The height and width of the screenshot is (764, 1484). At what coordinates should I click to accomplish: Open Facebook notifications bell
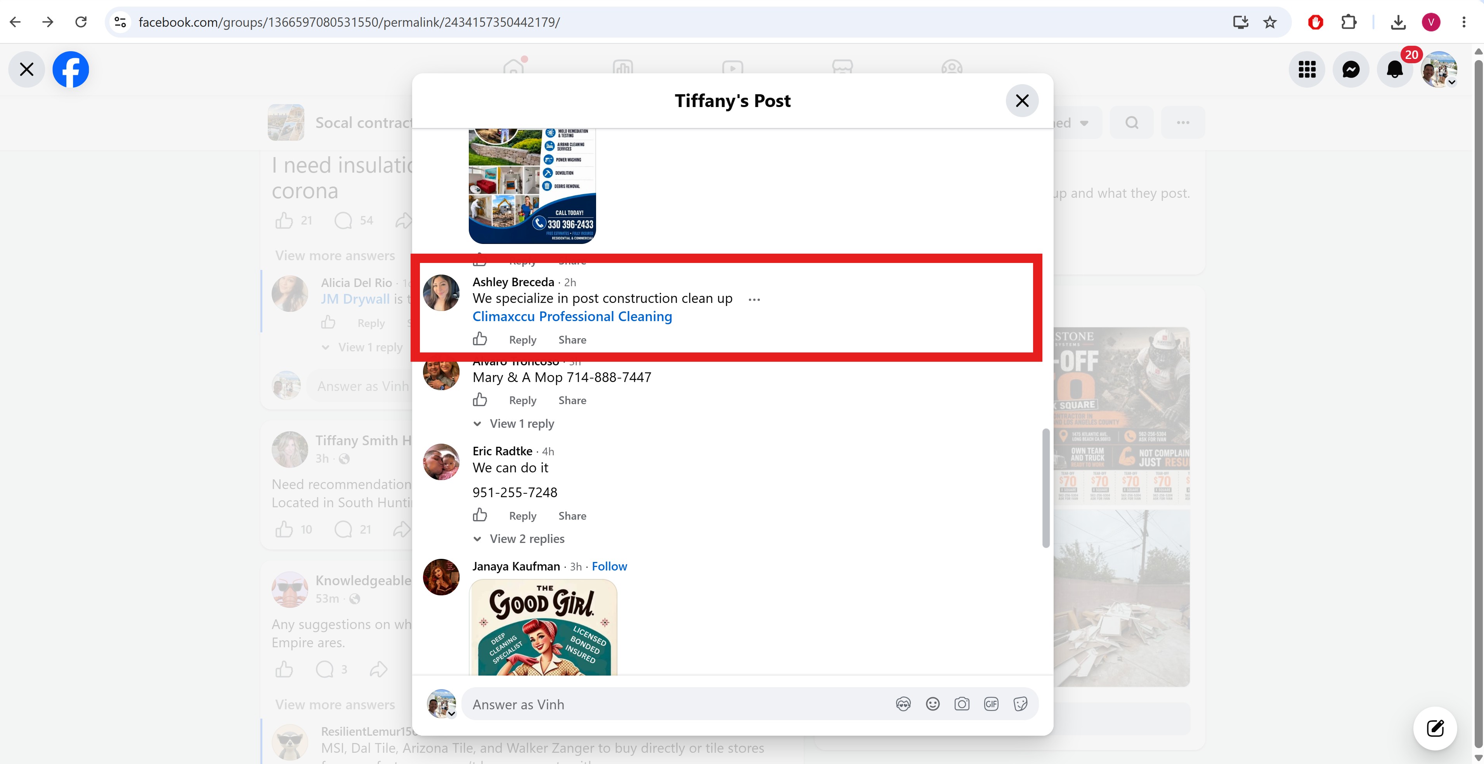click(1395, 70)
